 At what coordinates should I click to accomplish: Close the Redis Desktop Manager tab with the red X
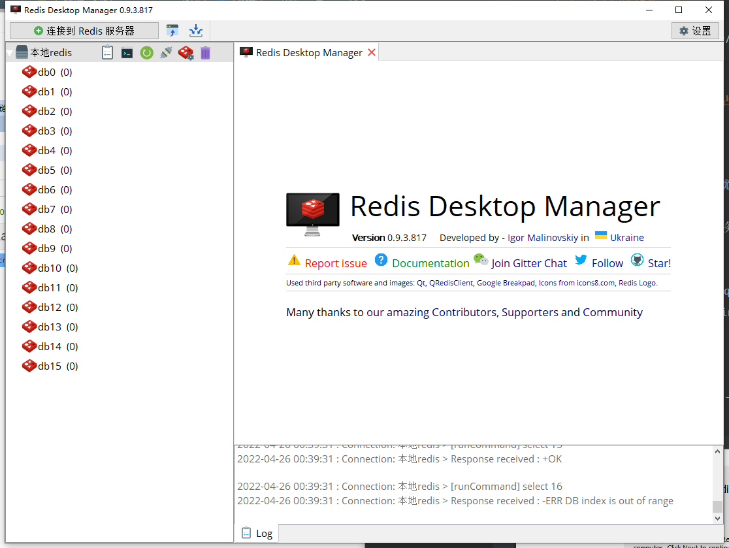[x=372, y=52]
